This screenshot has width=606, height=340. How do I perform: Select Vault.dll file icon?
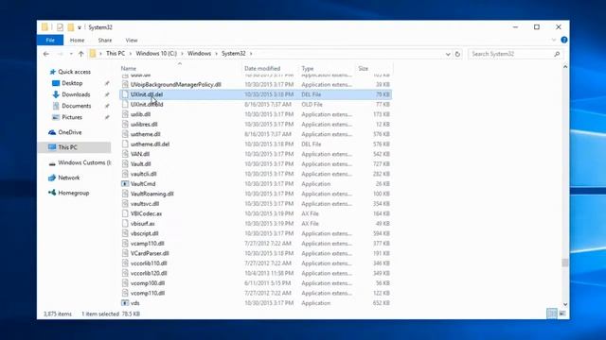[x=125, y=164]
